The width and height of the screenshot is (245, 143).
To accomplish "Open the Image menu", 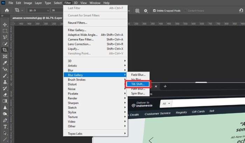I will tap(28, 3).
